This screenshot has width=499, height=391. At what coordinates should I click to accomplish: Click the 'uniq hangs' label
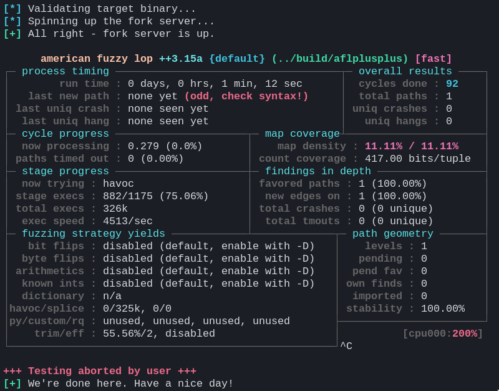click(396, 121)
